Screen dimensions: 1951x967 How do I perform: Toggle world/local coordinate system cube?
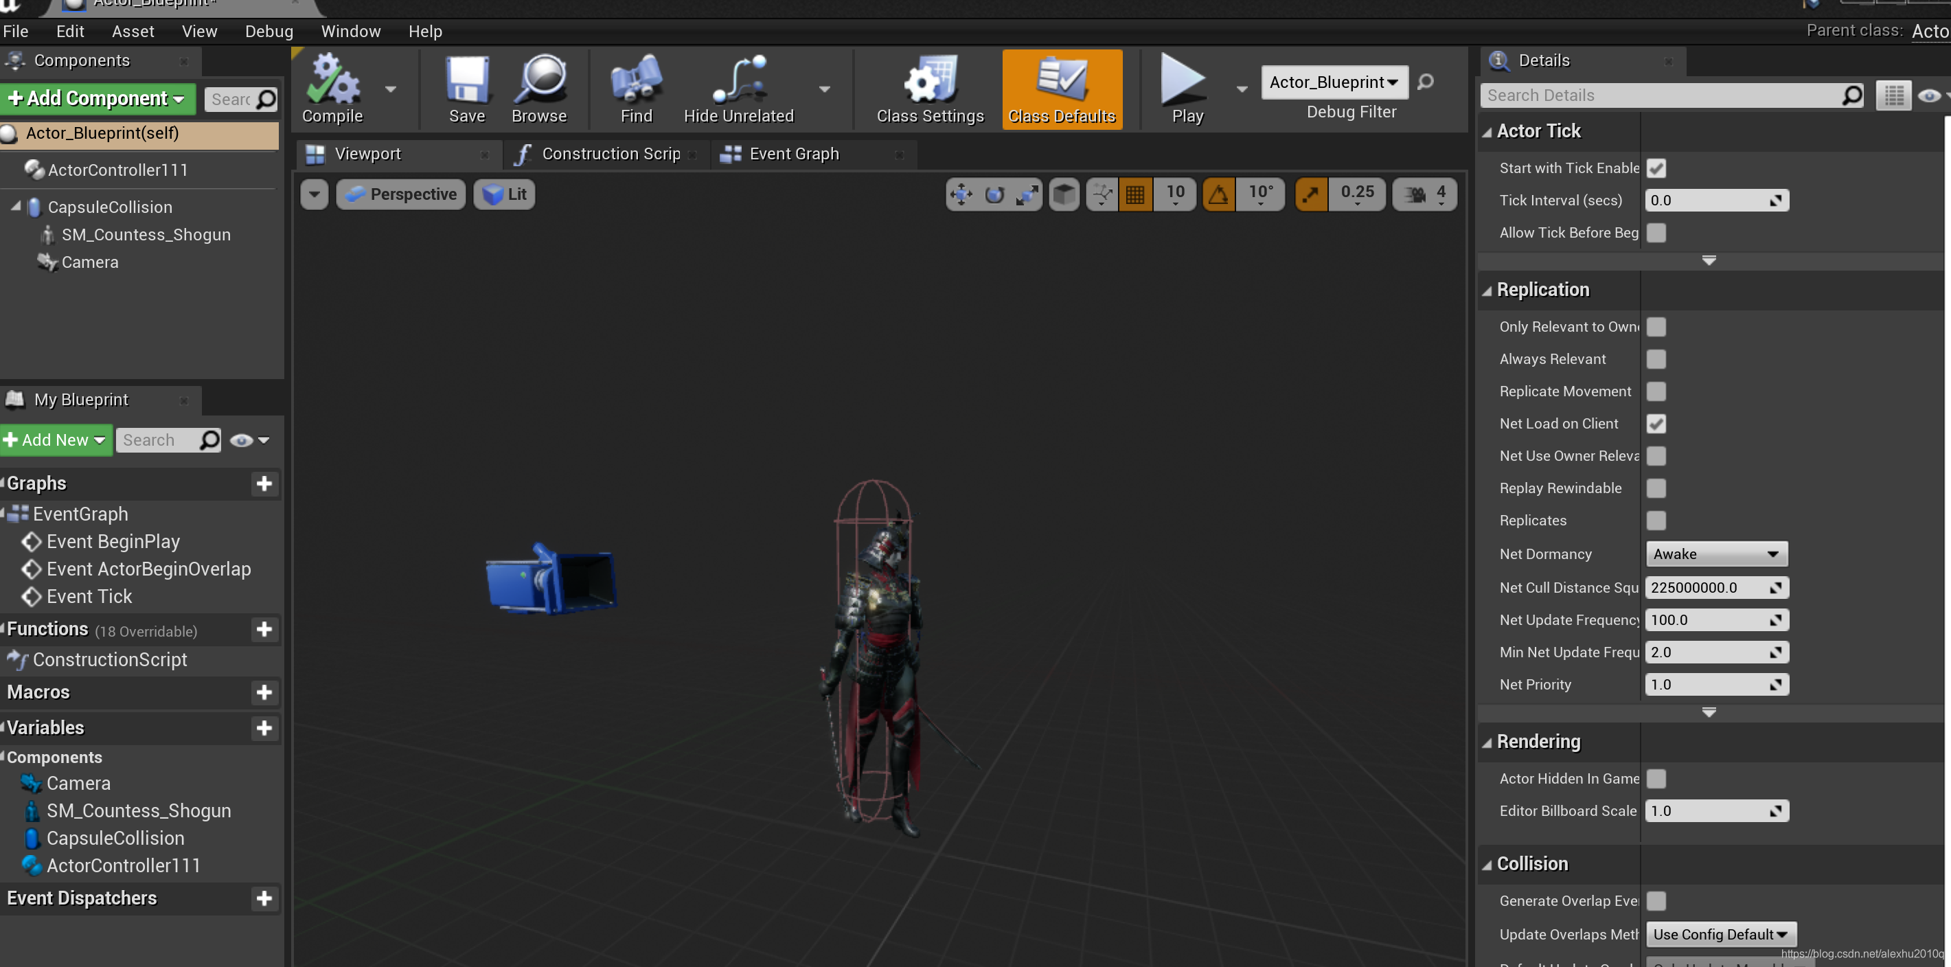1064,194
